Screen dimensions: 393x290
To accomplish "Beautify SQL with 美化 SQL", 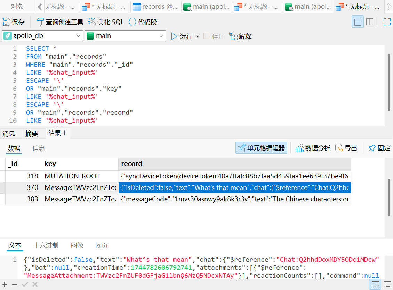I will [106, 22].
